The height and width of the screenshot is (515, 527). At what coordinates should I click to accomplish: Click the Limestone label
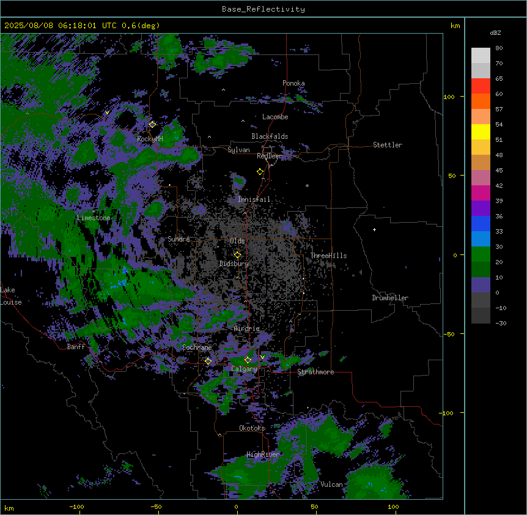[94, 218]
